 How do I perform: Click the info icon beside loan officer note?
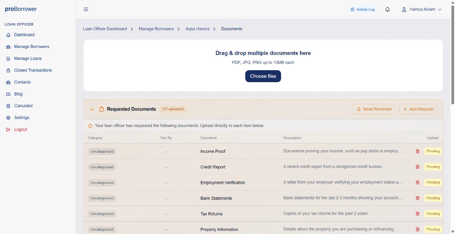[x=90, y=126]
